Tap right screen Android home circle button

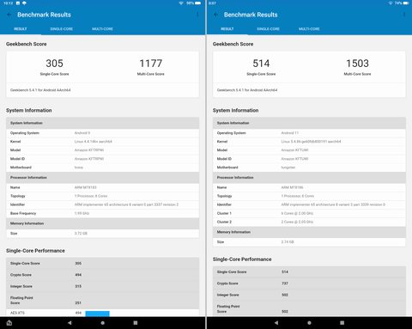click(x=309, y=323)
